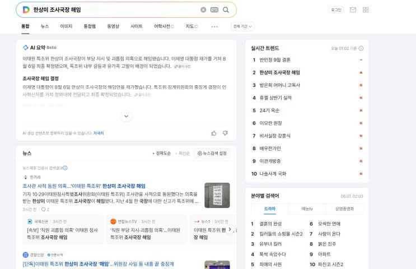Switch to the 사이트 tab
416x269 pixels.
pos(137,26)
